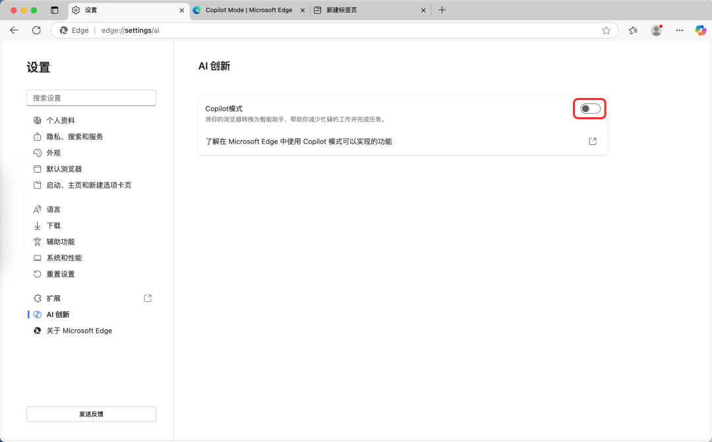
Task: Click the AI 创新 page heading
Action: pos(214,67)
